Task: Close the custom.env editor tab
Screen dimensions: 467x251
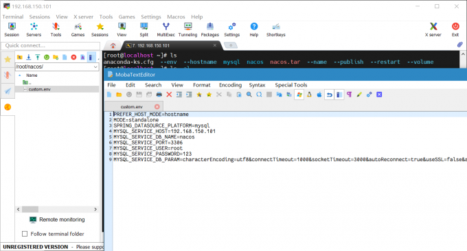Action: coord(157,106)
